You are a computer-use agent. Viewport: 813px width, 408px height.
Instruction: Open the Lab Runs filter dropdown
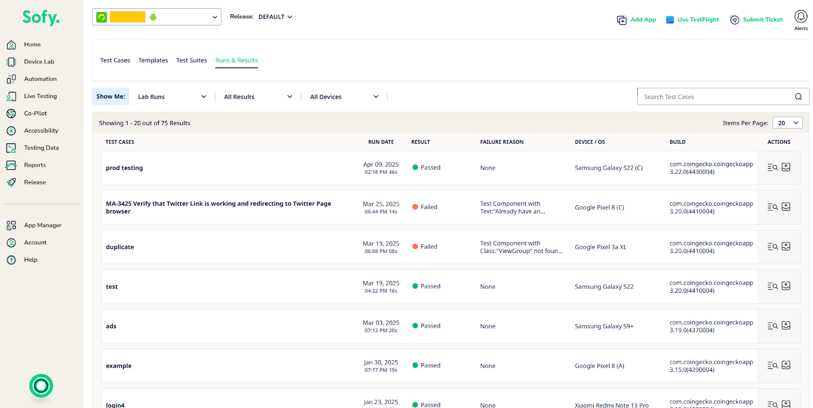coord(172,97)
